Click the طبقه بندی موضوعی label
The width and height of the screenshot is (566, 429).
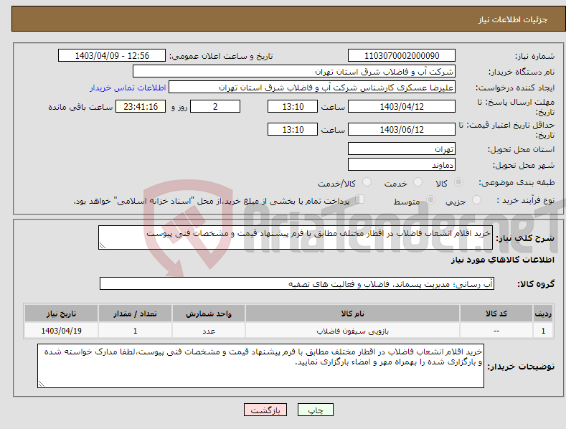tap(517, 183)
